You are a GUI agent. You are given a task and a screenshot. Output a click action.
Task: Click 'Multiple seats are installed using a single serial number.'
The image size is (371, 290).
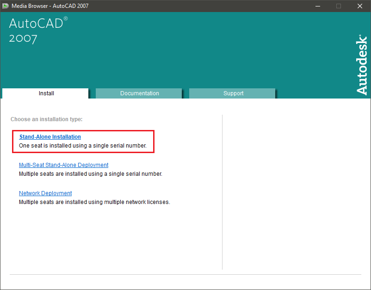pos(91,174)
